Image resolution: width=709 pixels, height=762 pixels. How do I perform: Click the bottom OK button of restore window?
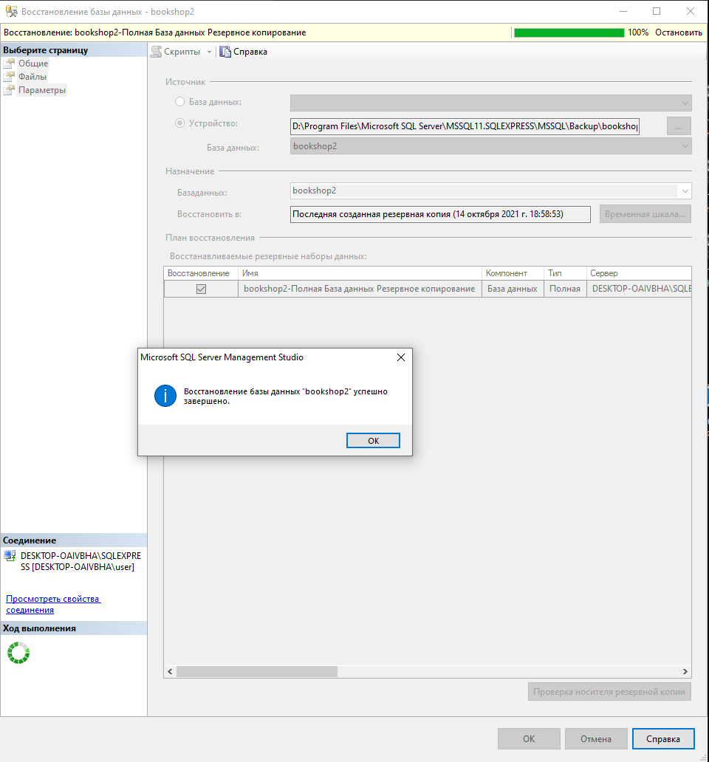pyautogui.click(x=529, y=738)
